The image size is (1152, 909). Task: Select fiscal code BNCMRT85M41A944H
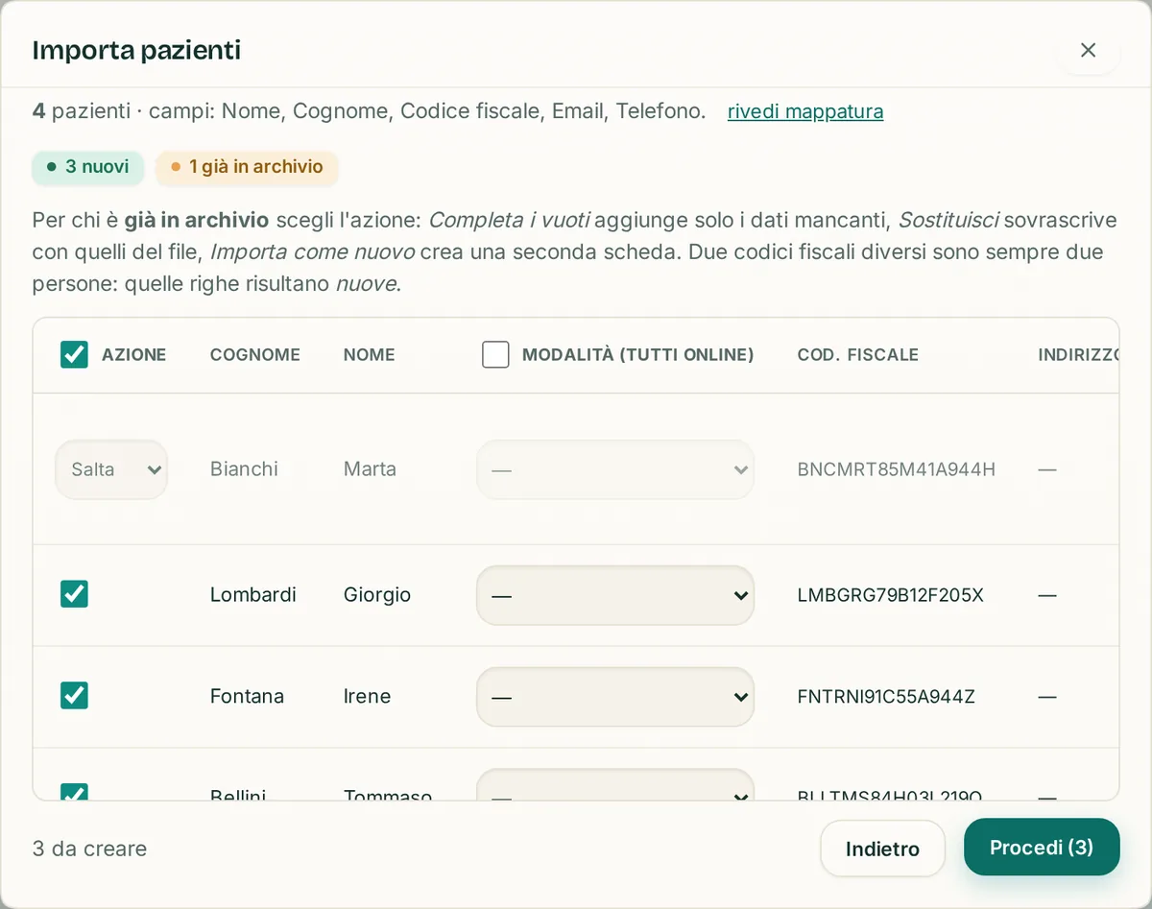pos(897,469)
